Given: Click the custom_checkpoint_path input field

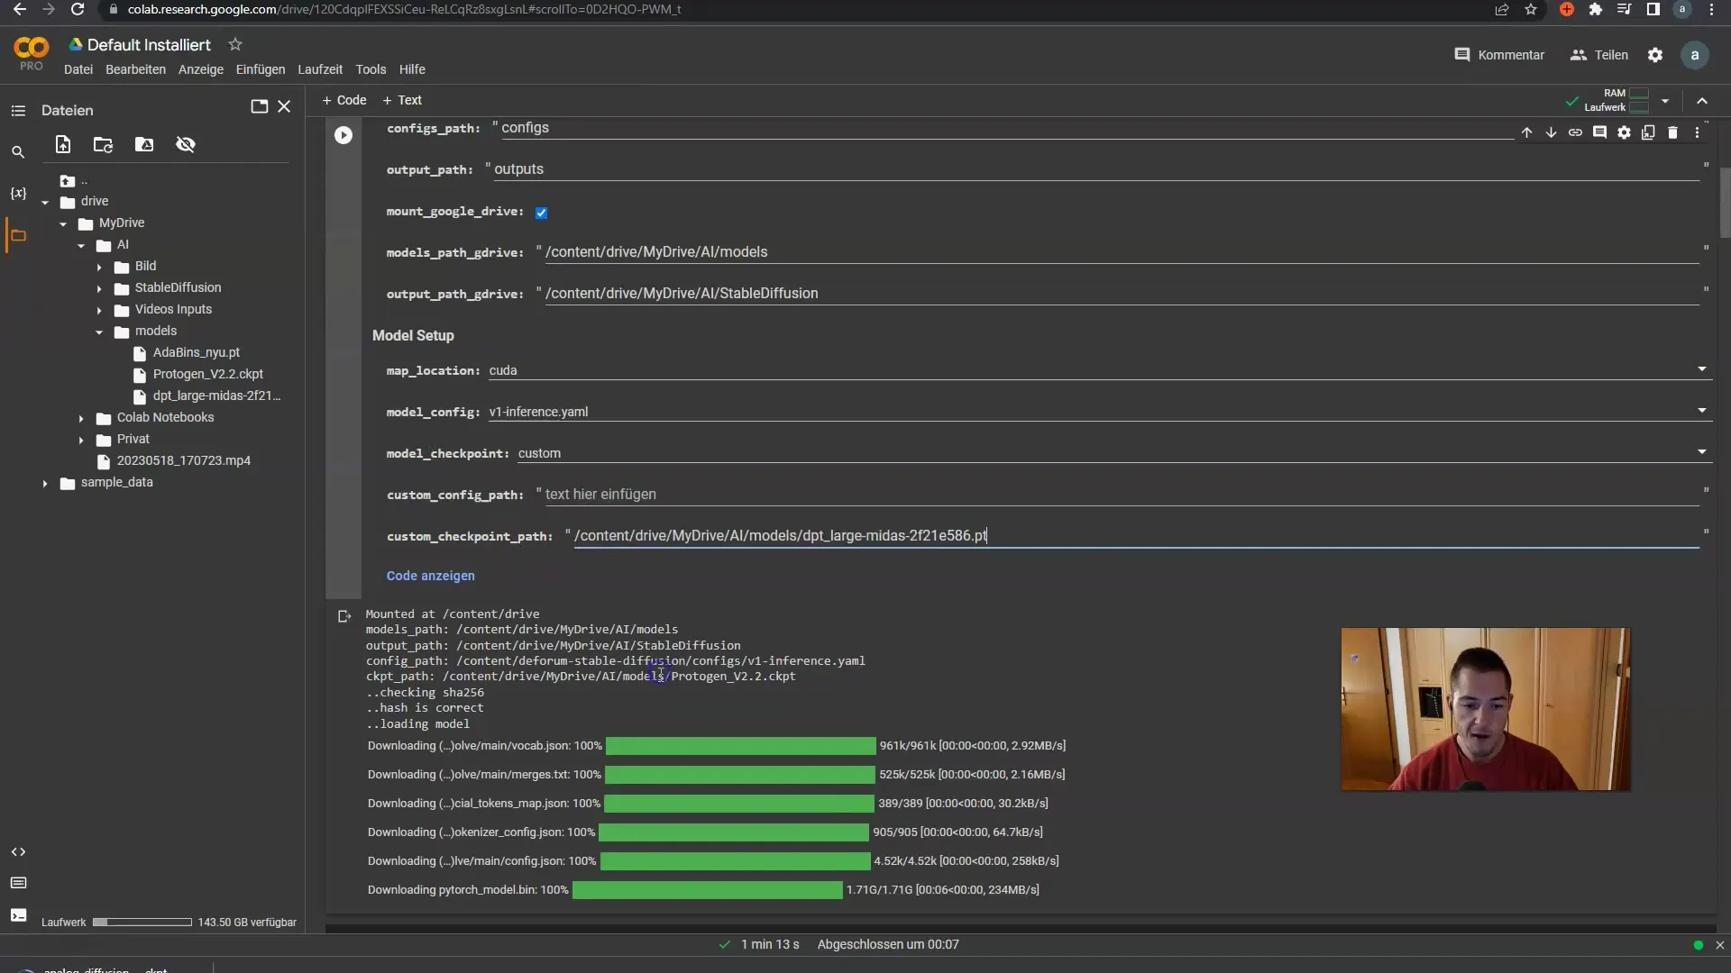Looking at the screenshot, I should click(1136, 536).
